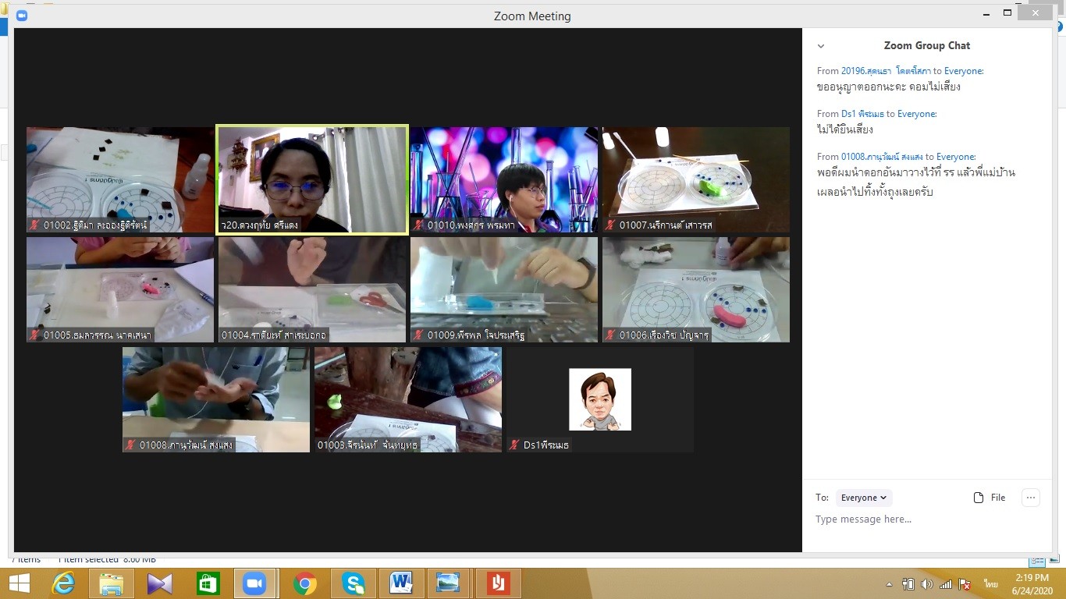Open Skype from the taskbar
This screenshot has height=599, width=1066.
[x=353, y=583]
